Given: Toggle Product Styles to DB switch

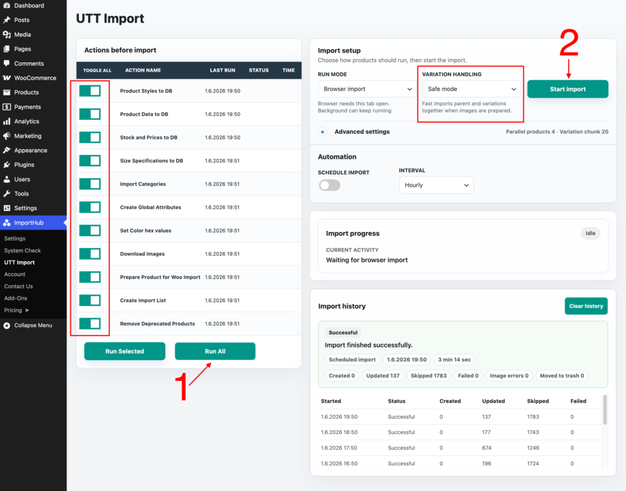Looking at the screenshot, I should pos(90,91).
